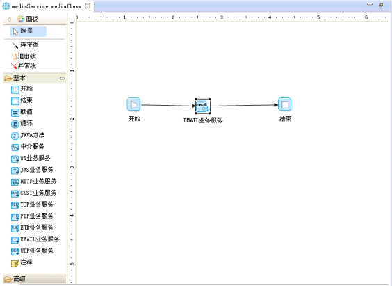The width and height of the screenshot is (392, 286).
Task: Close the mediaService.mediaflowx tab
Action: pyautogui.click(x=88, y=6)
